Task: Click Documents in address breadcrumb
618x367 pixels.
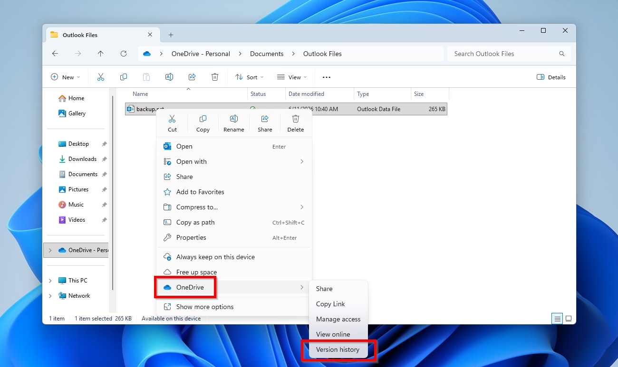Action: point(267,54)
